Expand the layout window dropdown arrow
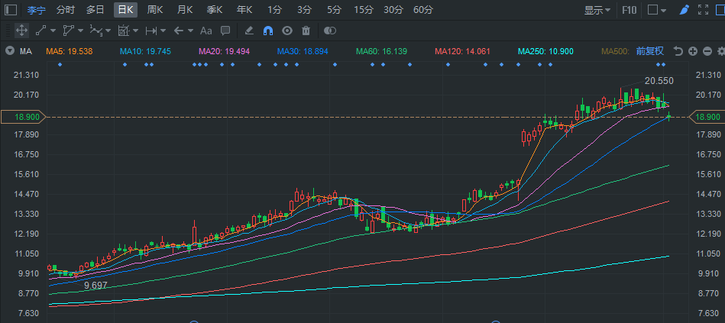The height and width of the screenshot is (323, 725). (x=664, y=10)
